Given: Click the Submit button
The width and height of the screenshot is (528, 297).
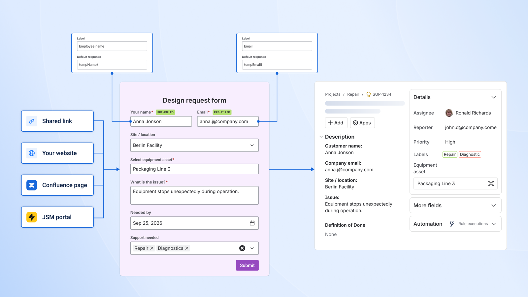Looking at the screenshot, I should 247,265.
